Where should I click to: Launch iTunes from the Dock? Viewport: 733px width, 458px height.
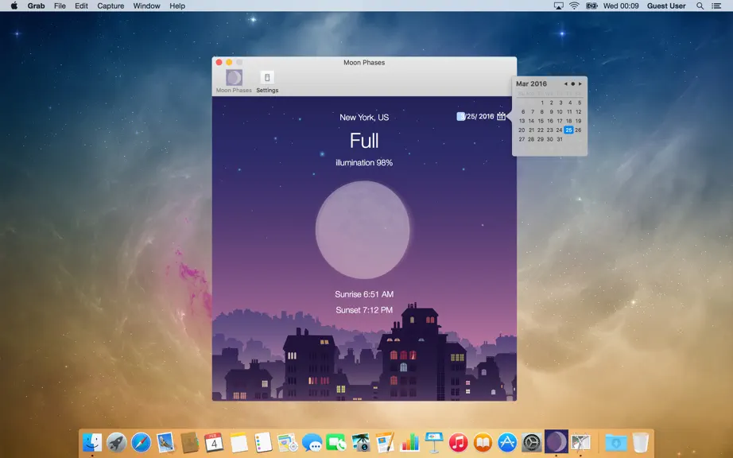(458, 442)
